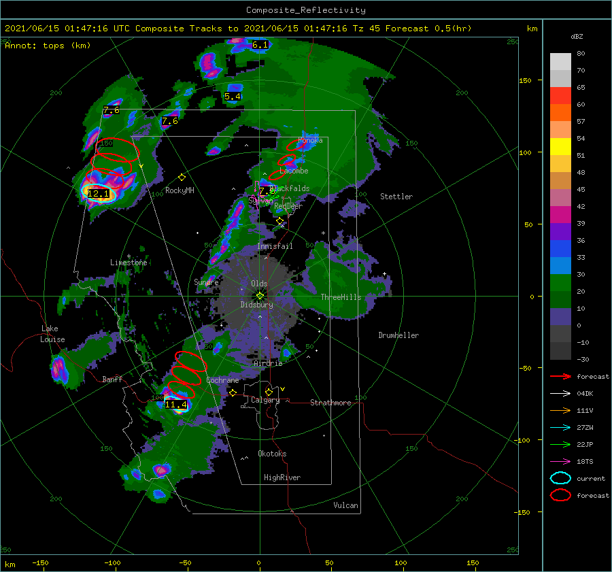Click the green 30 dBZ swatch
Image resolution: width=612 pixels, height=572 pixels.
point(560,282)
